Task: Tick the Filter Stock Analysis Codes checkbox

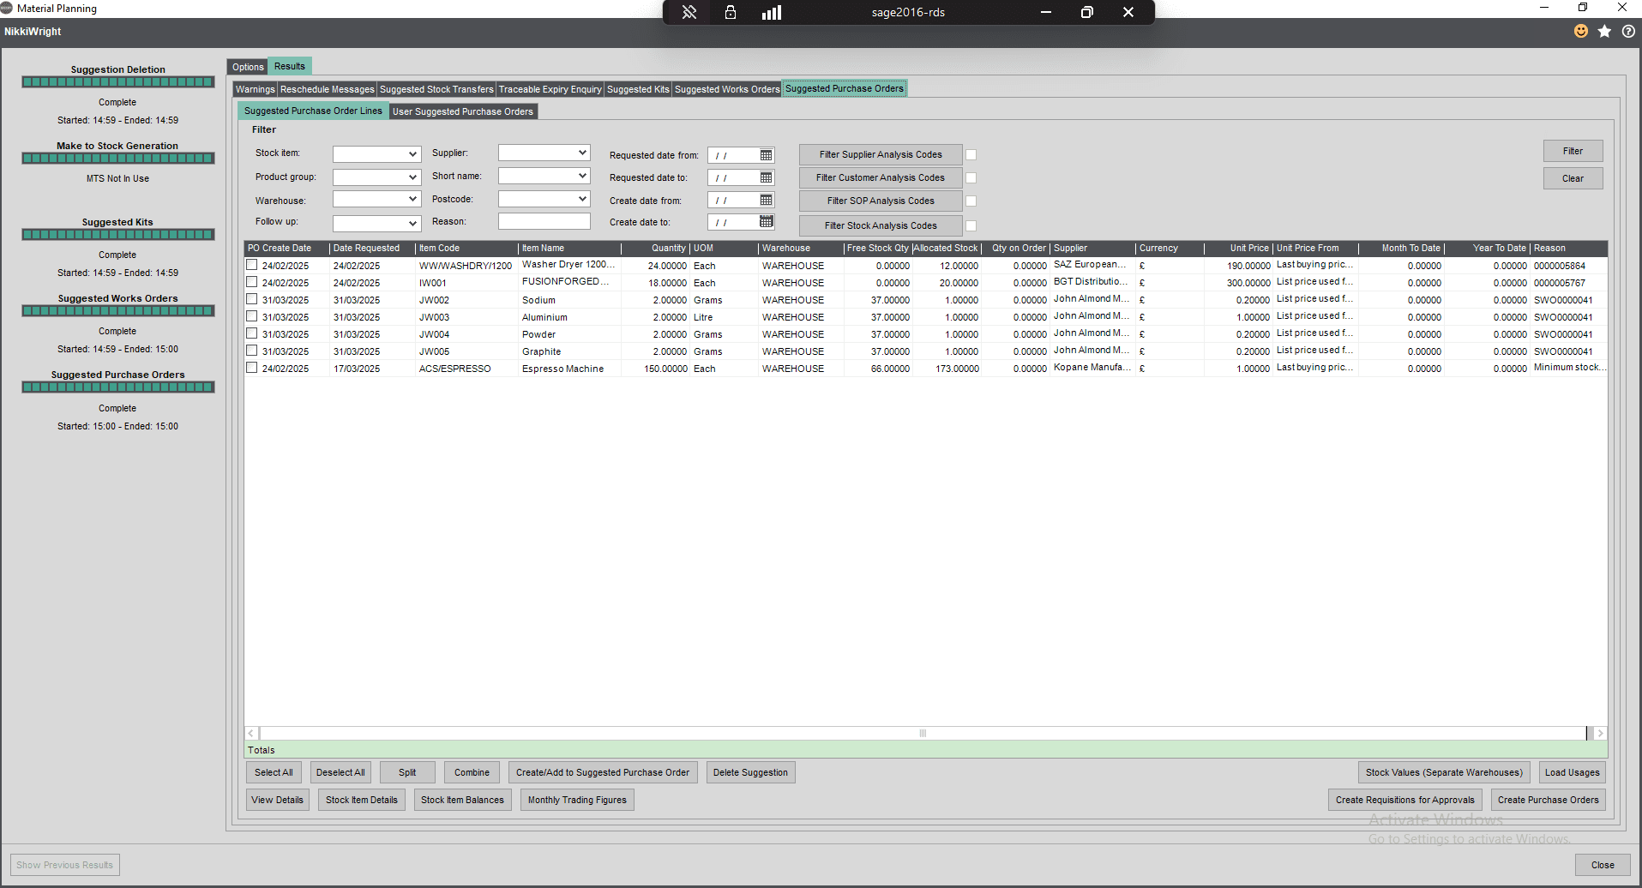Action: [971, 226]
